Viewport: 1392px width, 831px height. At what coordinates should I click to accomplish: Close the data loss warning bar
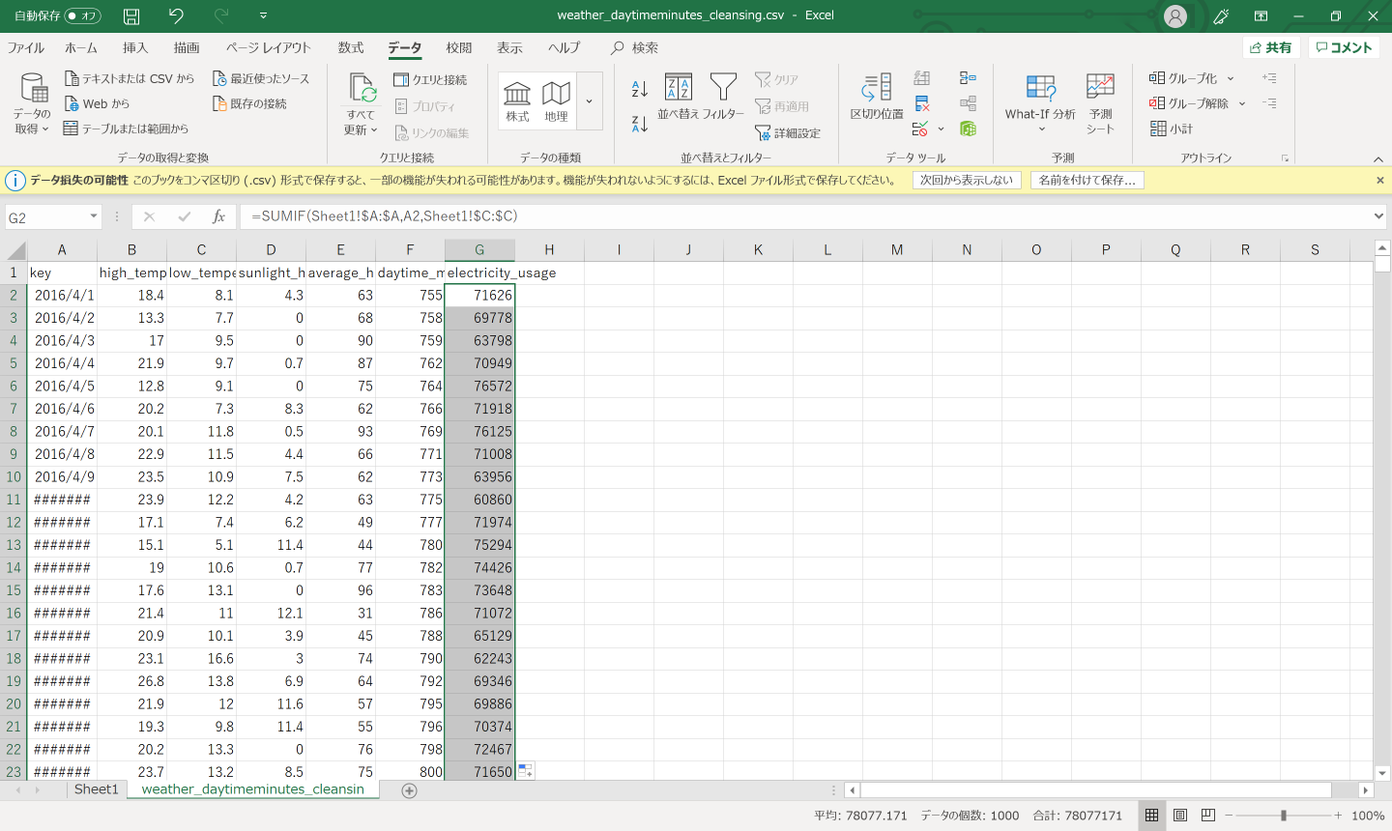click(x=1379, y=180)
